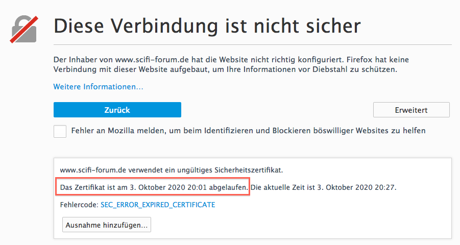
Task: Open the SEC_ERROR_EXPIRED_CERTIFICATE error code link
Action: tap(158, 205)
